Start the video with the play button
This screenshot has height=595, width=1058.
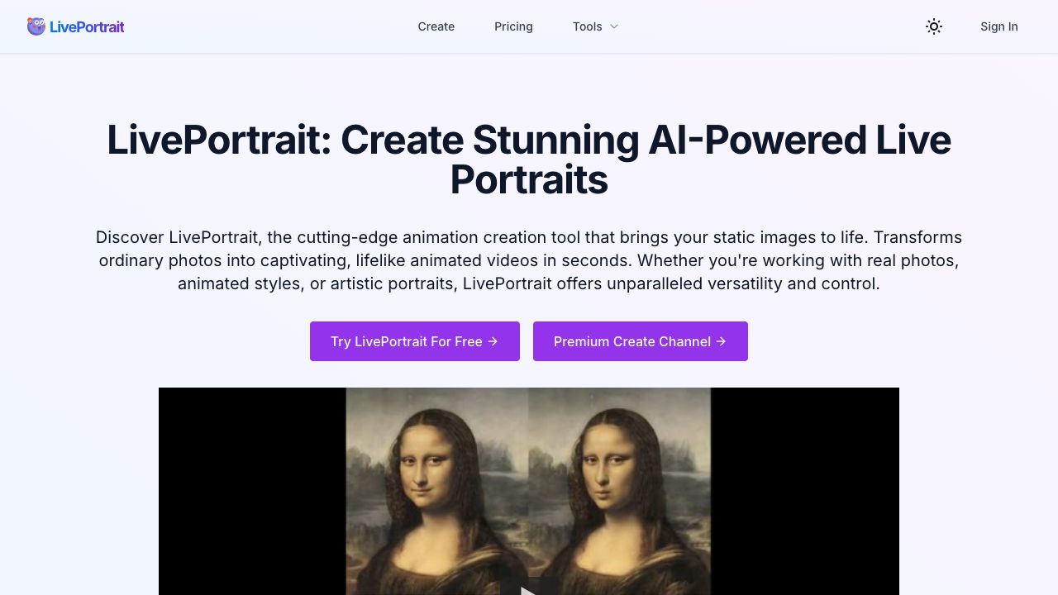coord(528,588)
